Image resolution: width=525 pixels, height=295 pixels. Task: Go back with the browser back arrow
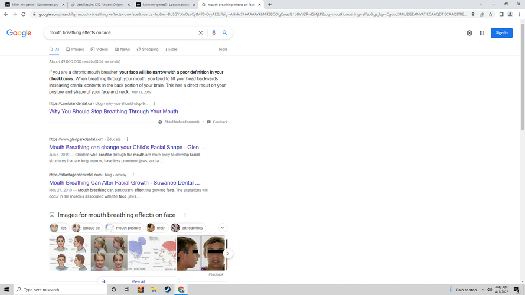[6, 14]
